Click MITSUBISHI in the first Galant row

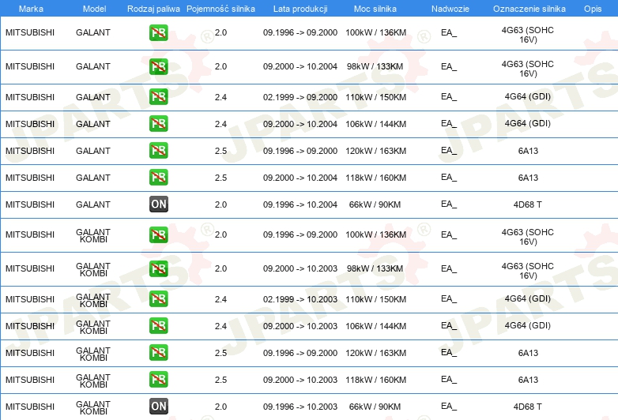click(x=30, y=32)
